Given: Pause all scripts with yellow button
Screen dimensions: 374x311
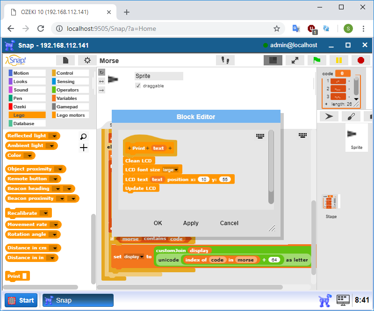Looking at the screenshot, I should pos(338,60).
